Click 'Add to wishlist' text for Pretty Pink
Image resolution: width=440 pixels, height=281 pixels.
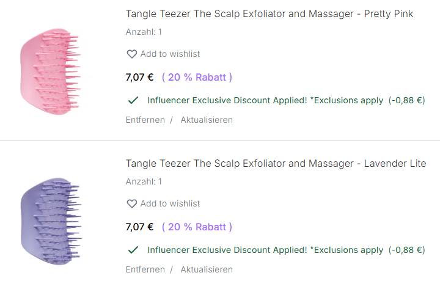(x=170, y=54)
